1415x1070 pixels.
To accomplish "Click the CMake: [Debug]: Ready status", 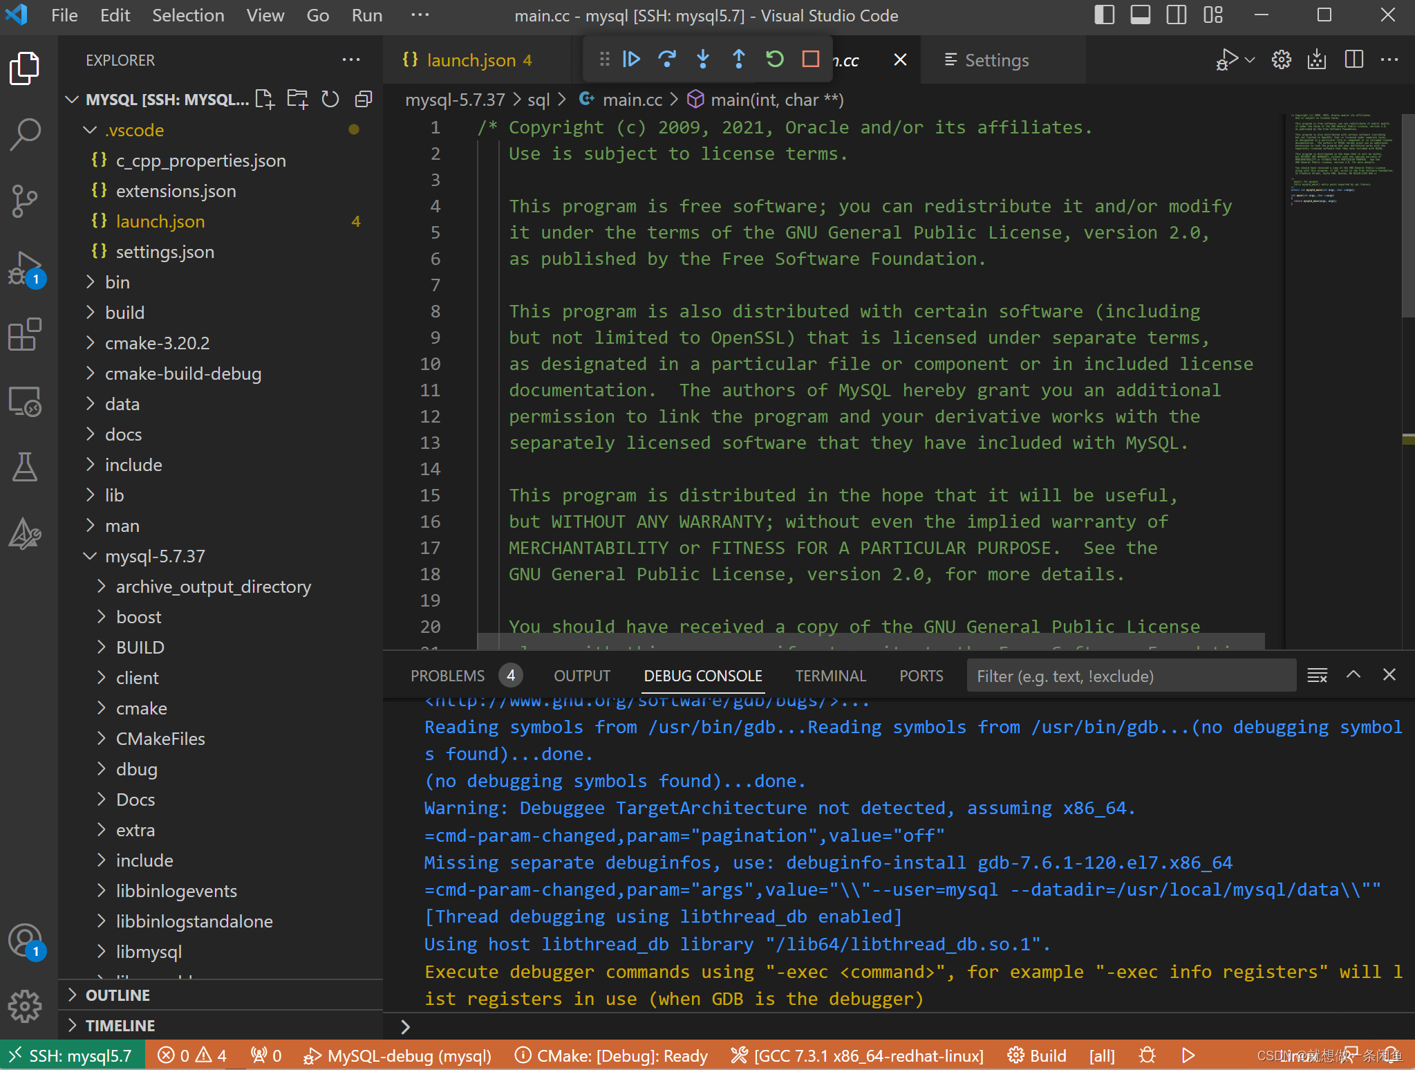I will pos(612,1055).
